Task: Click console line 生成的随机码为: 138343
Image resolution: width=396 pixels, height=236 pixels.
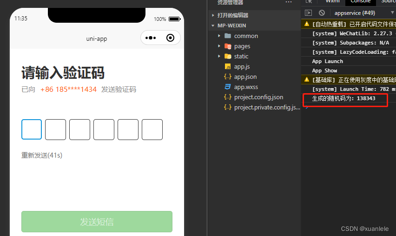Action: point(343,98)
